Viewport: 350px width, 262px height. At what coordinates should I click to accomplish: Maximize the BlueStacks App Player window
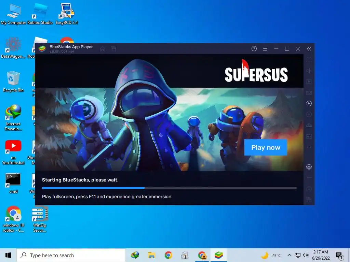coord(287,49)
